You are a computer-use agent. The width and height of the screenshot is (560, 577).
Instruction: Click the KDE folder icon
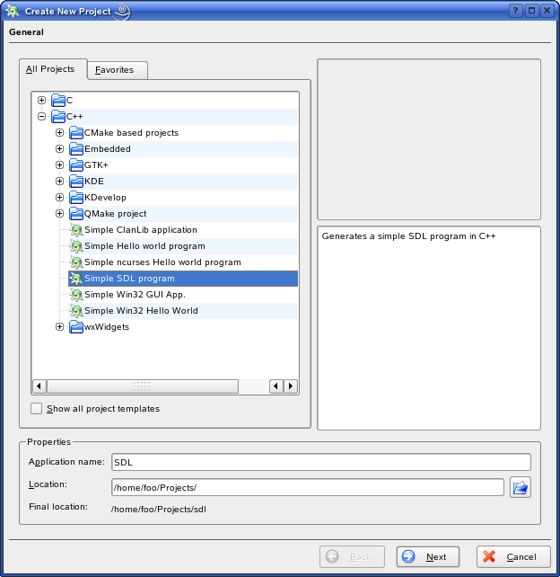coord(76,181)
